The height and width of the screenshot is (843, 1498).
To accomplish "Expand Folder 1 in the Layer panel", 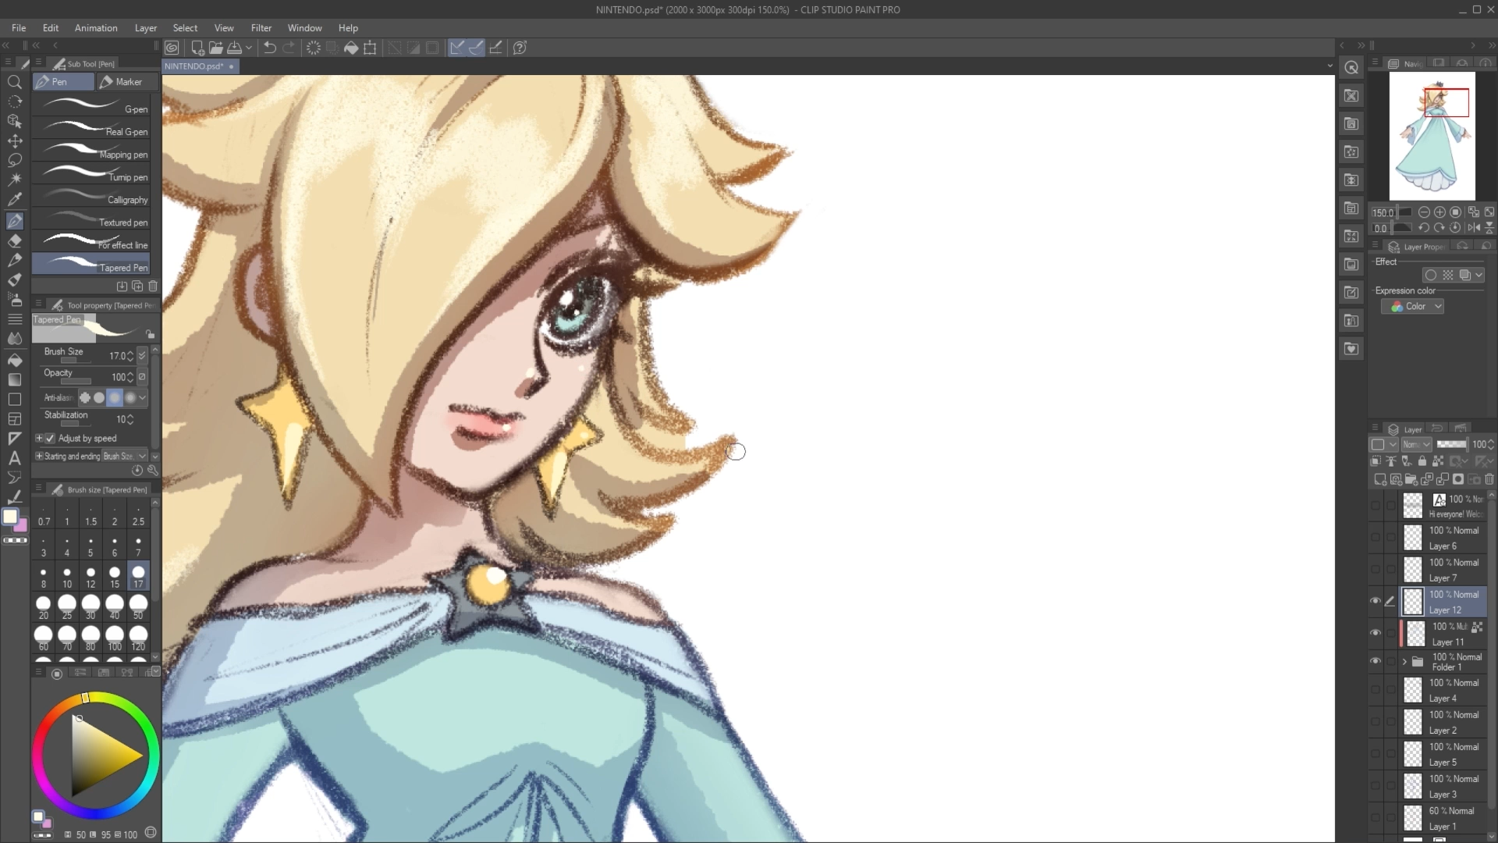I will 1404,662.
